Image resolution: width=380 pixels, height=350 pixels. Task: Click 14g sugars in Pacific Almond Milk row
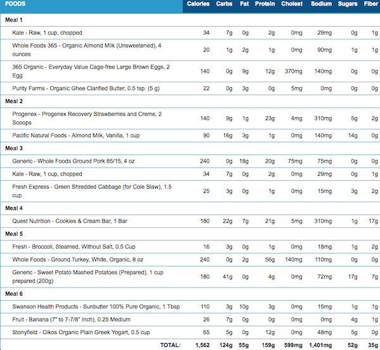coord(353,135)
